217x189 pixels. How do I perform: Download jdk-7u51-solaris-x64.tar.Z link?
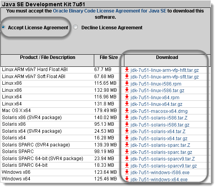pos(158,131)
